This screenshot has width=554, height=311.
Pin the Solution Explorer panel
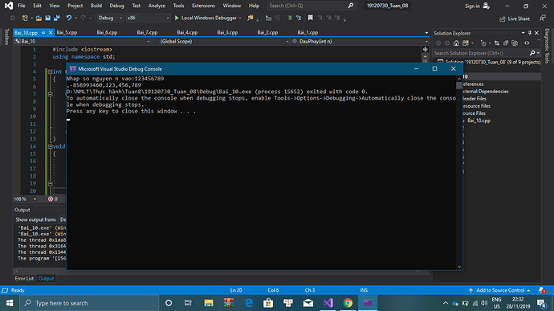point(530,33)
